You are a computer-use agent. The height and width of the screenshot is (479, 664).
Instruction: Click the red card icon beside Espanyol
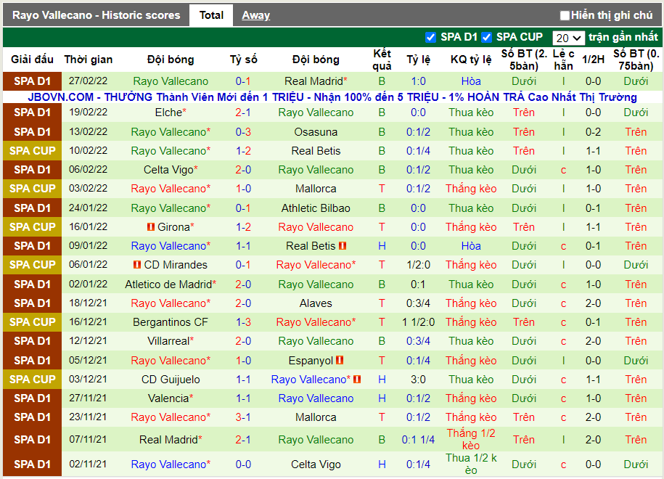point(340,361)
